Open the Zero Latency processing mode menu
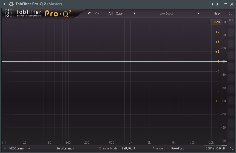Image resolution: width=236 pixels, height=153 pixels. pyautogui.click(x=65, y=149)
